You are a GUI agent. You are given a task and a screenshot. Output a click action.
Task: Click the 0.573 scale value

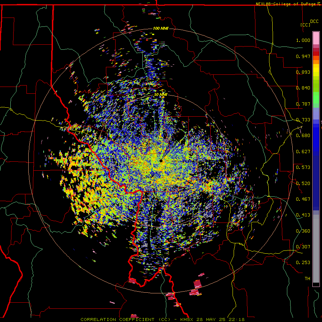pyautogui.click(x=303, y=167)
